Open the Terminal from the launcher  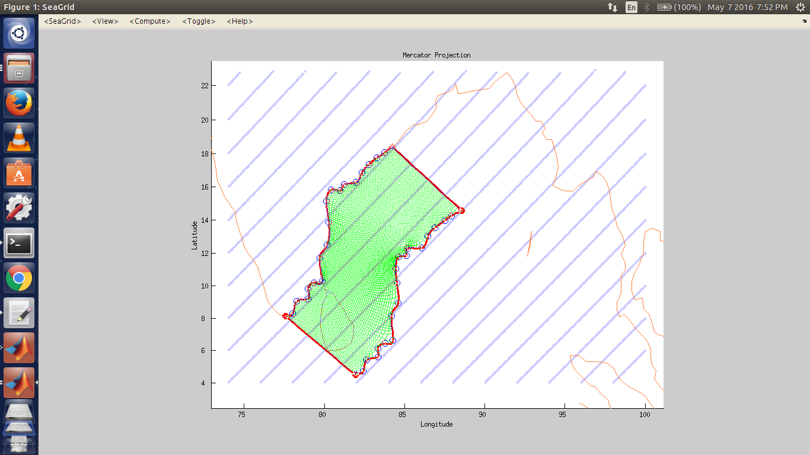click(x=19, y=243)
